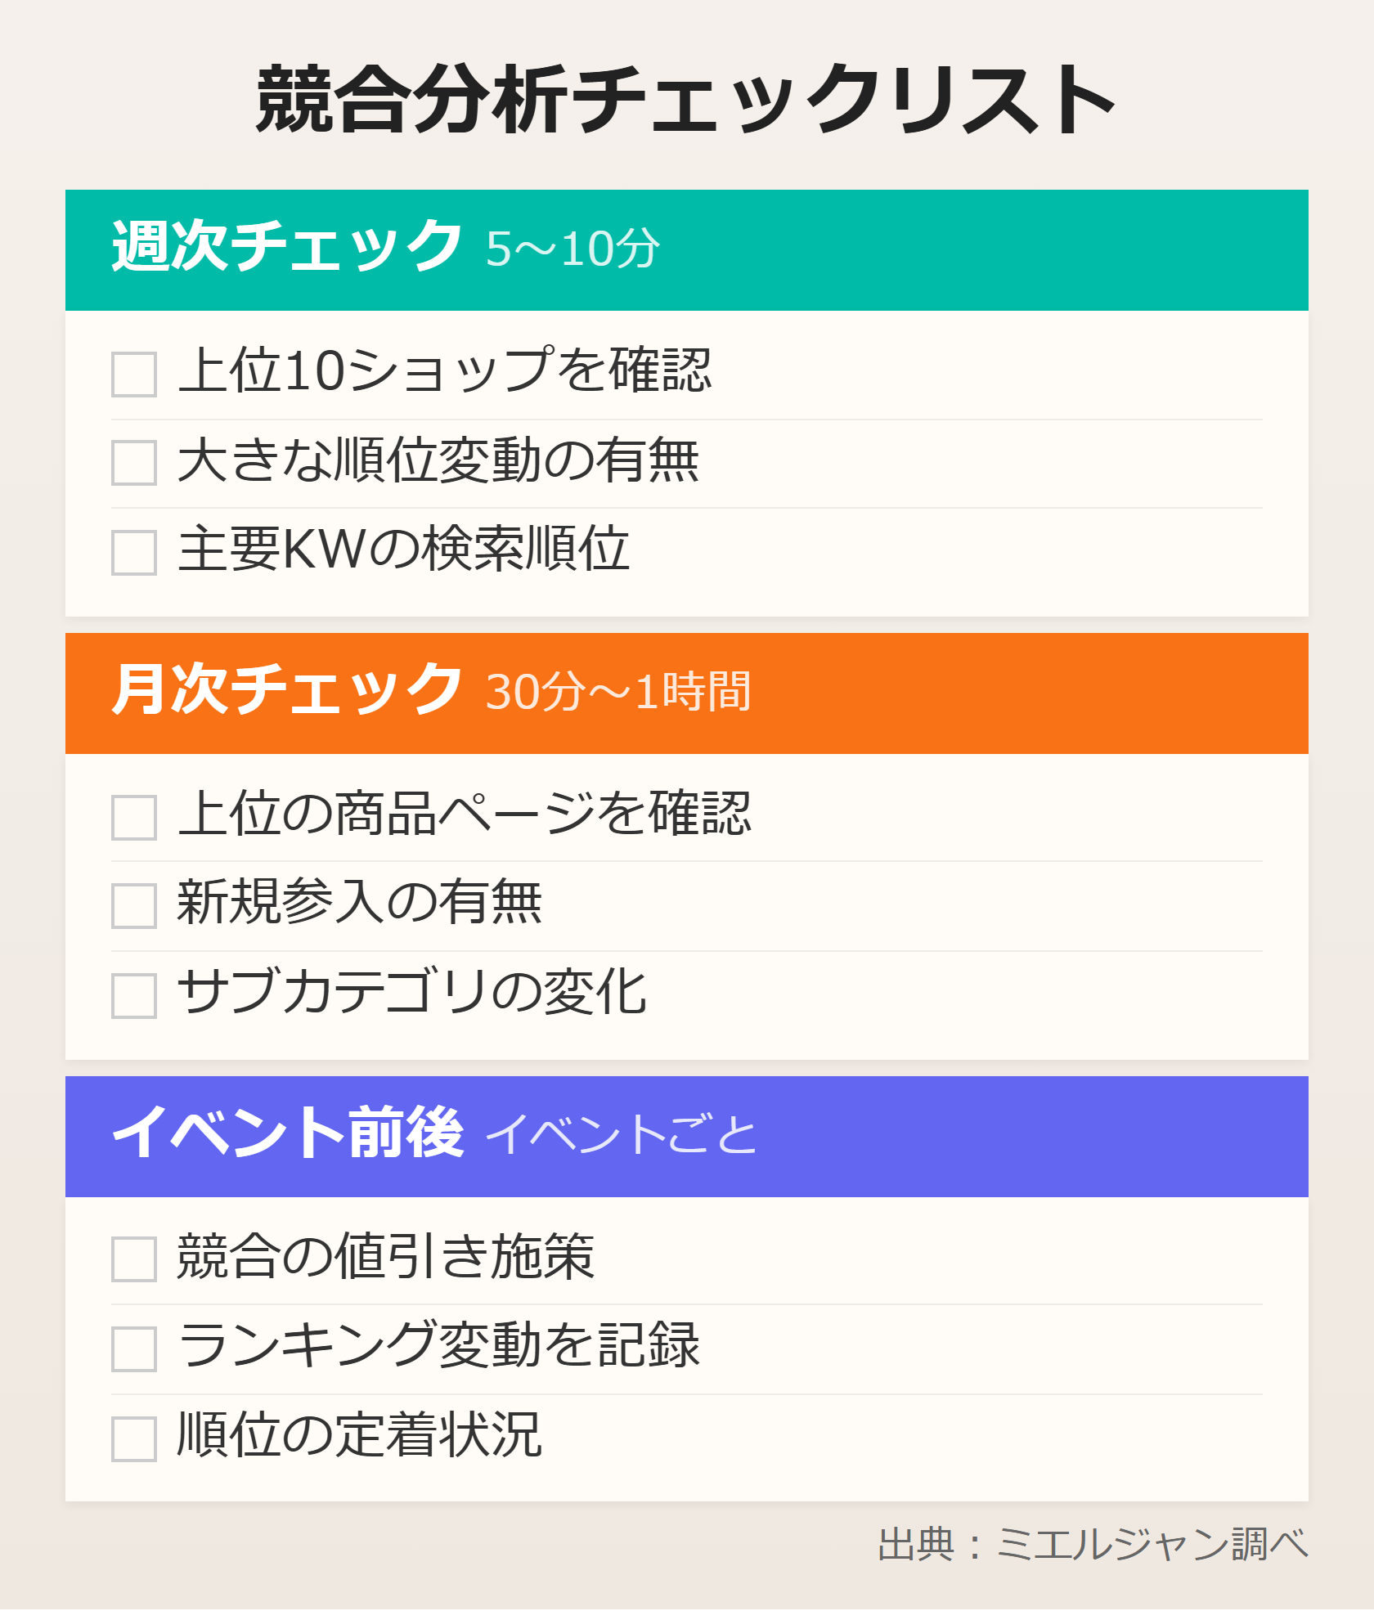This screenshot has height=1611, width=1374.
Task: Select the 順位の定着状況 checkbox
Action: click(x=134, y=1439)
